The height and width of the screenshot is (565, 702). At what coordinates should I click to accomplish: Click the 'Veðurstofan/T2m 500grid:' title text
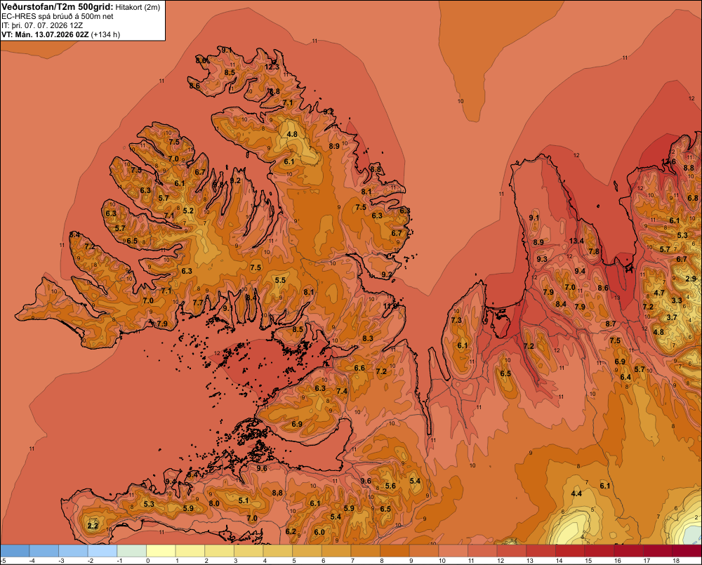(x=58, y=6)
